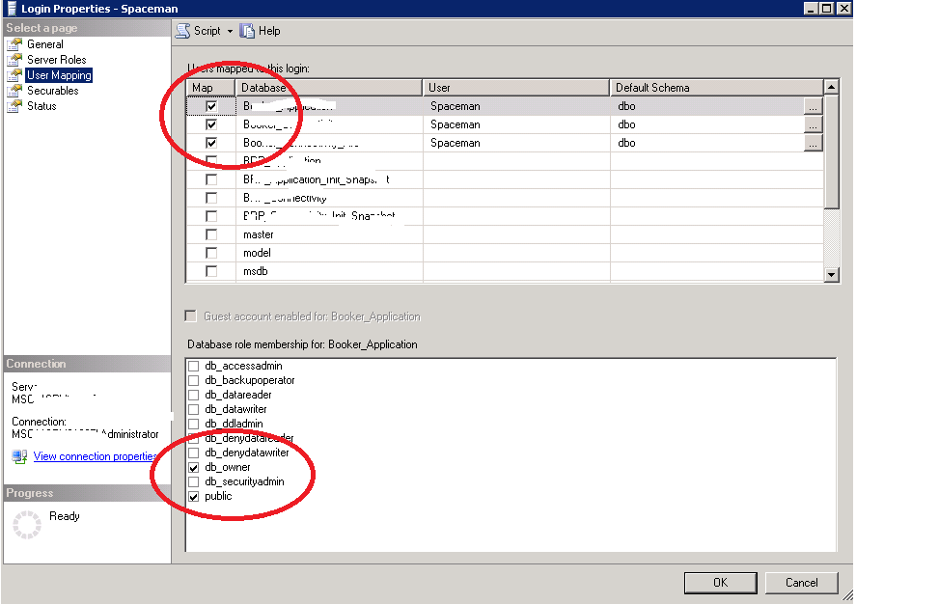Open the General page
This screenshot has height=604, width=939.
[45, 44]
